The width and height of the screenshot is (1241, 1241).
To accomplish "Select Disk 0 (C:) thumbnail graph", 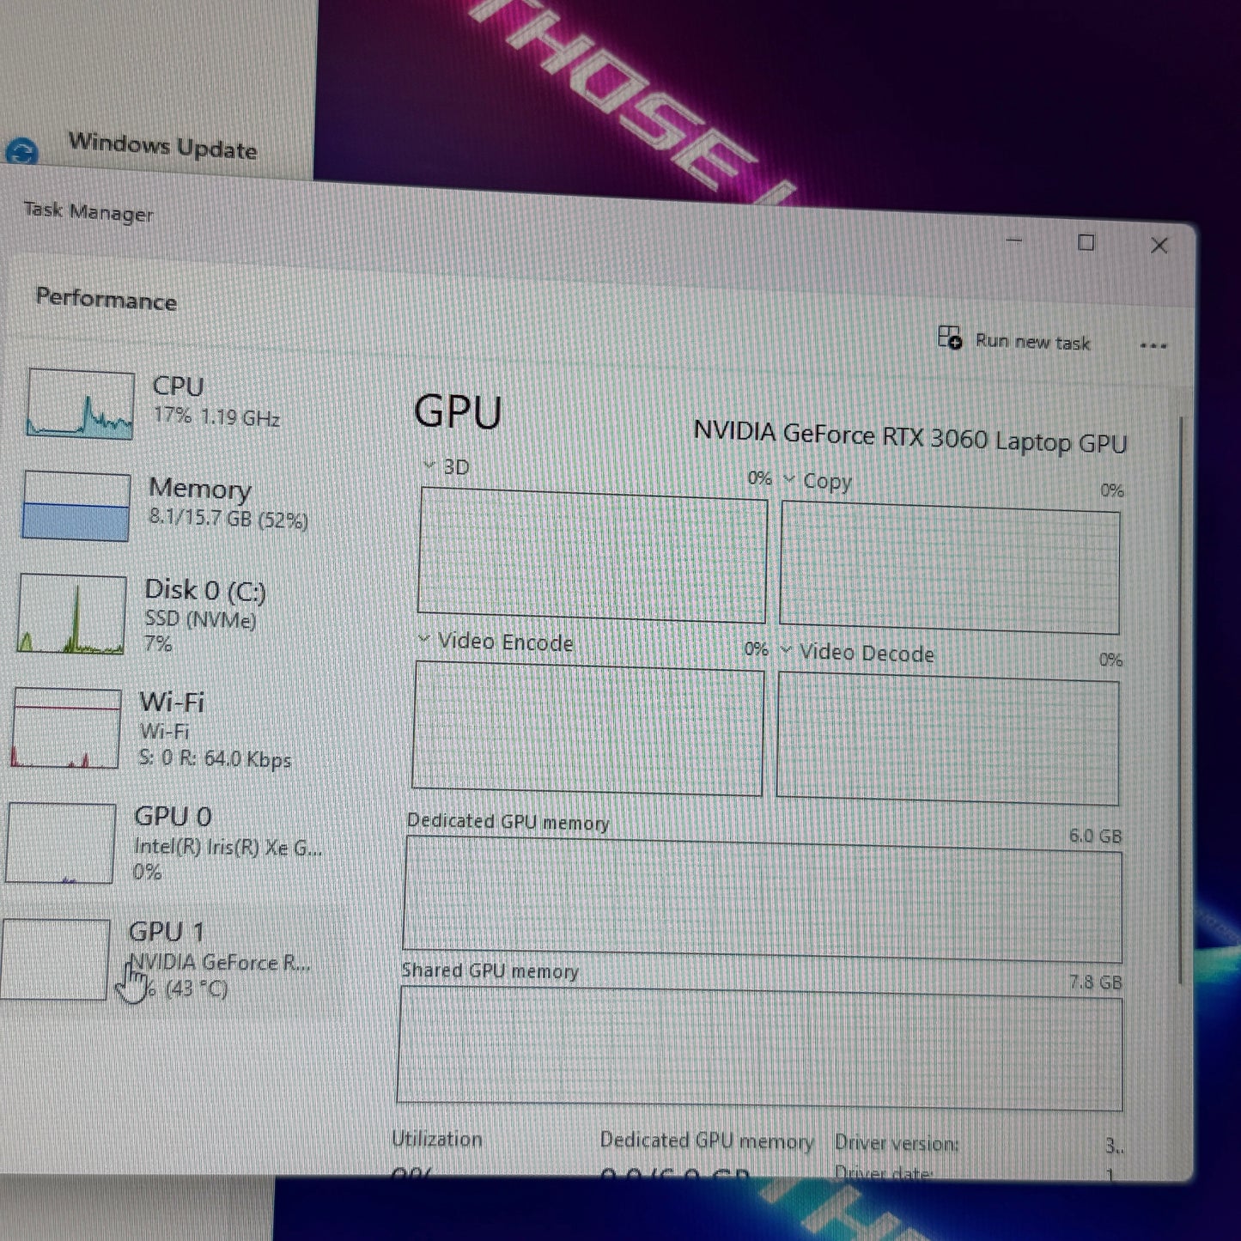I will [71, 613].
